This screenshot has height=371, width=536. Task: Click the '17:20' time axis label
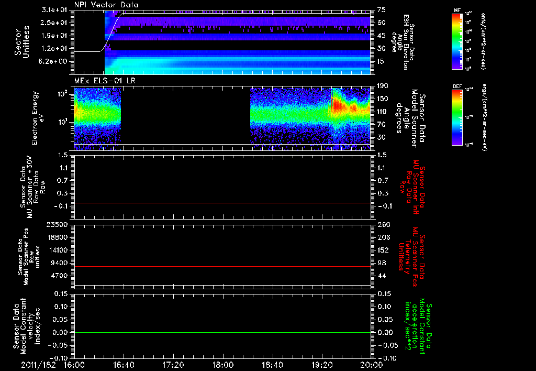point(173,365)
